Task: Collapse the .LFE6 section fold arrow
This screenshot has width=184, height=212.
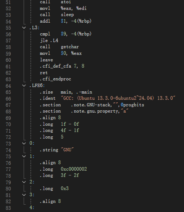Action: 24,86
